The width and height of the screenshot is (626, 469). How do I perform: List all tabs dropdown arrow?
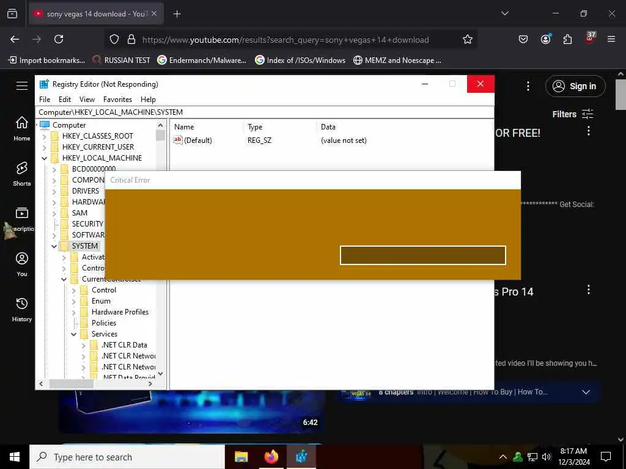tap(505, 13)
